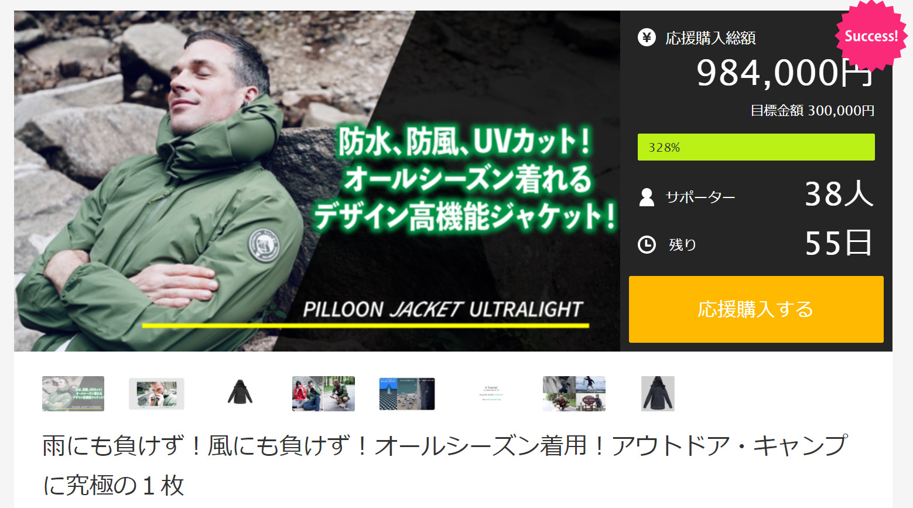Click the 984,000円 total amount
Screen dimensions: 913x508
point(785,74)
